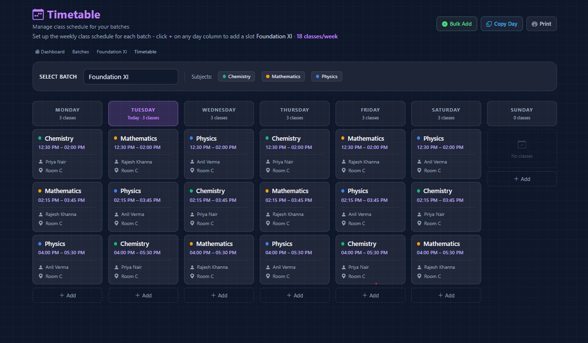Go to Dashboard via breadcrumb
Image resolution: width=588 pixels, height=343 pixels.
(x=50, y=52)
